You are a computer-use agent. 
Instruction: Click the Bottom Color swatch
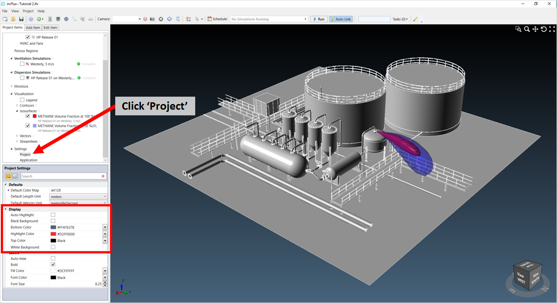point(53,227)
